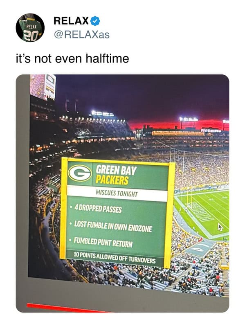Select the 4 Dropped Passes bullet
This screenshot has width=245, height=326.
96,209
